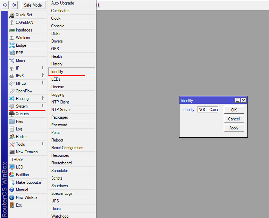
Task: Click the Identity text field
Action: click(208, 110)
